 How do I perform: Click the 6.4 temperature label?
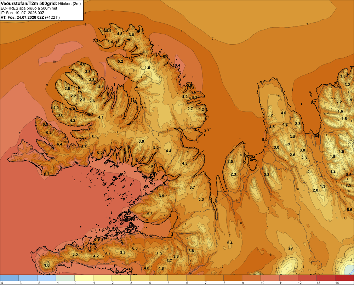(59, 144)
